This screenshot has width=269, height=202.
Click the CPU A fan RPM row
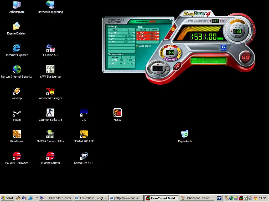[148, 33]
